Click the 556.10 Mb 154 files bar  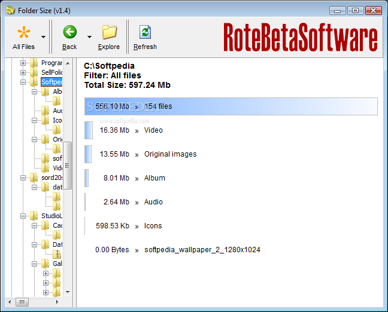point(231,106)
